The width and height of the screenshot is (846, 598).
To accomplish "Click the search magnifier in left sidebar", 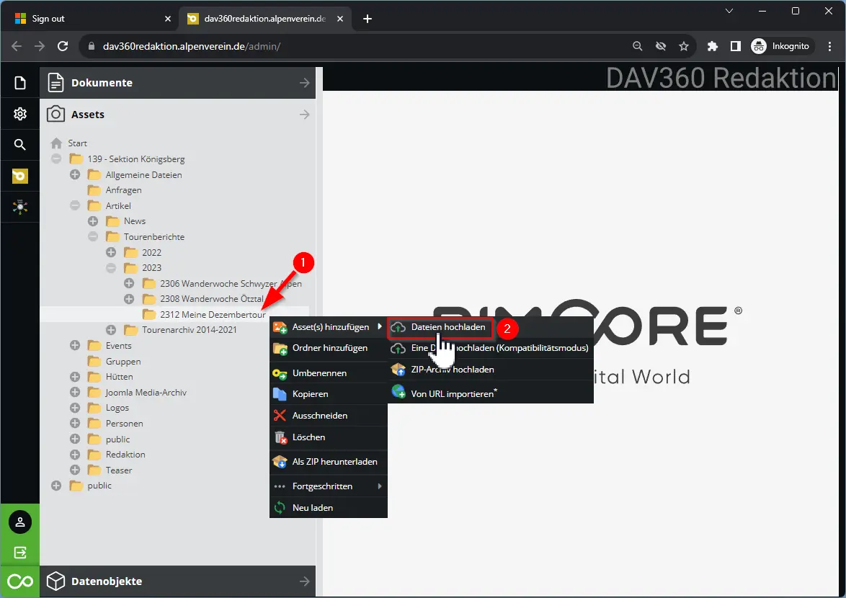I will 20,145.
